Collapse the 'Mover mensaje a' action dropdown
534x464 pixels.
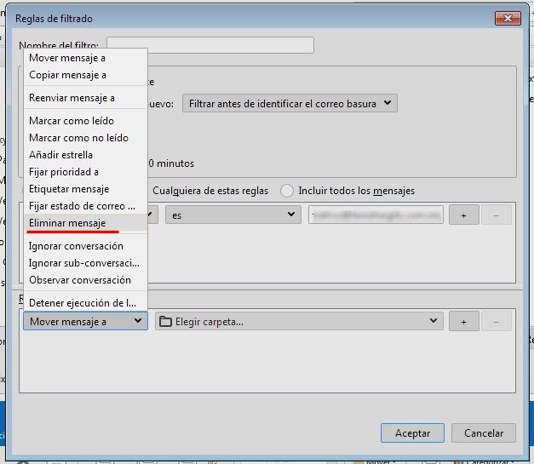pyautogui.click(x=85, y=321)
